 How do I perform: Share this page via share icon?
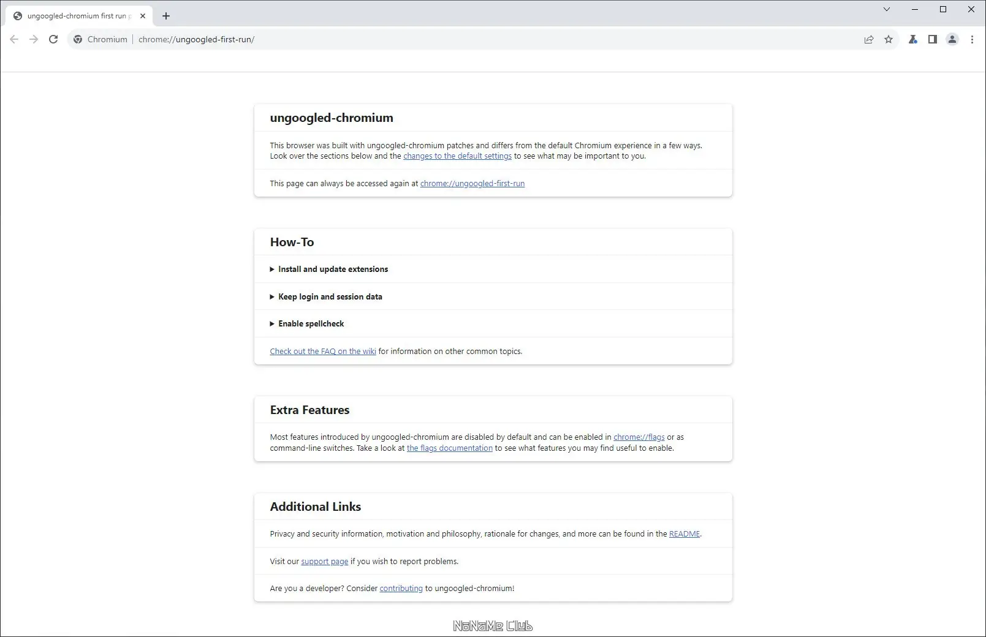click(x=868, y=39)
